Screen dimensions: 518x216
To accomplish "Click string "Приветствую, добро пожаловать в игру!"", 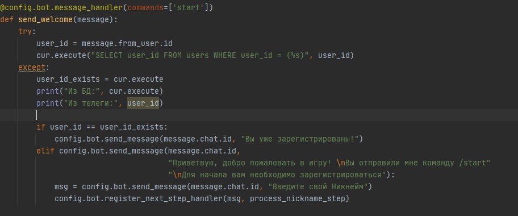I will 252,163.
